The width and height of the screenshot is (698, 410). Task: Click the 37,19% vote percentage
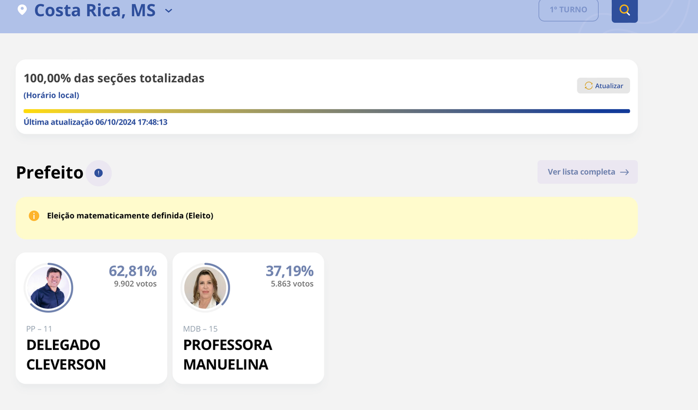tap(290, 271)
